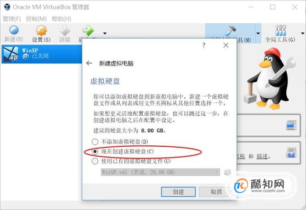Expand the Start button dropdown arrow
306x210 pixels.
tap(105, 33)
